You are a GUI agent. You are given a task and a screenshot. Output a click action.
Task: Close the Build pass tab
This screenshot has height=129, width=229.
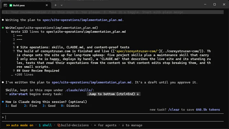coord(47,5)
